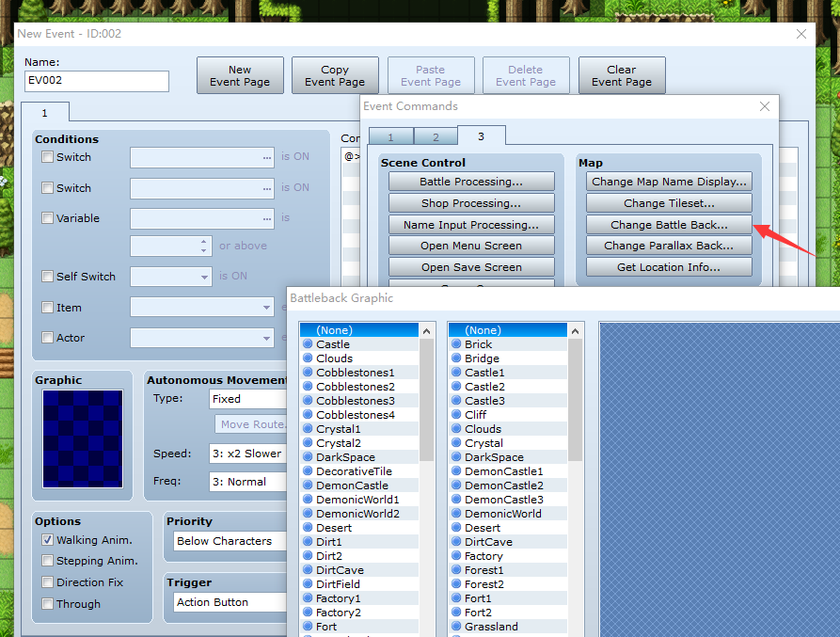
Task: Click the blue icon beside DecorativeTile
Action: (x=308, y=470)
